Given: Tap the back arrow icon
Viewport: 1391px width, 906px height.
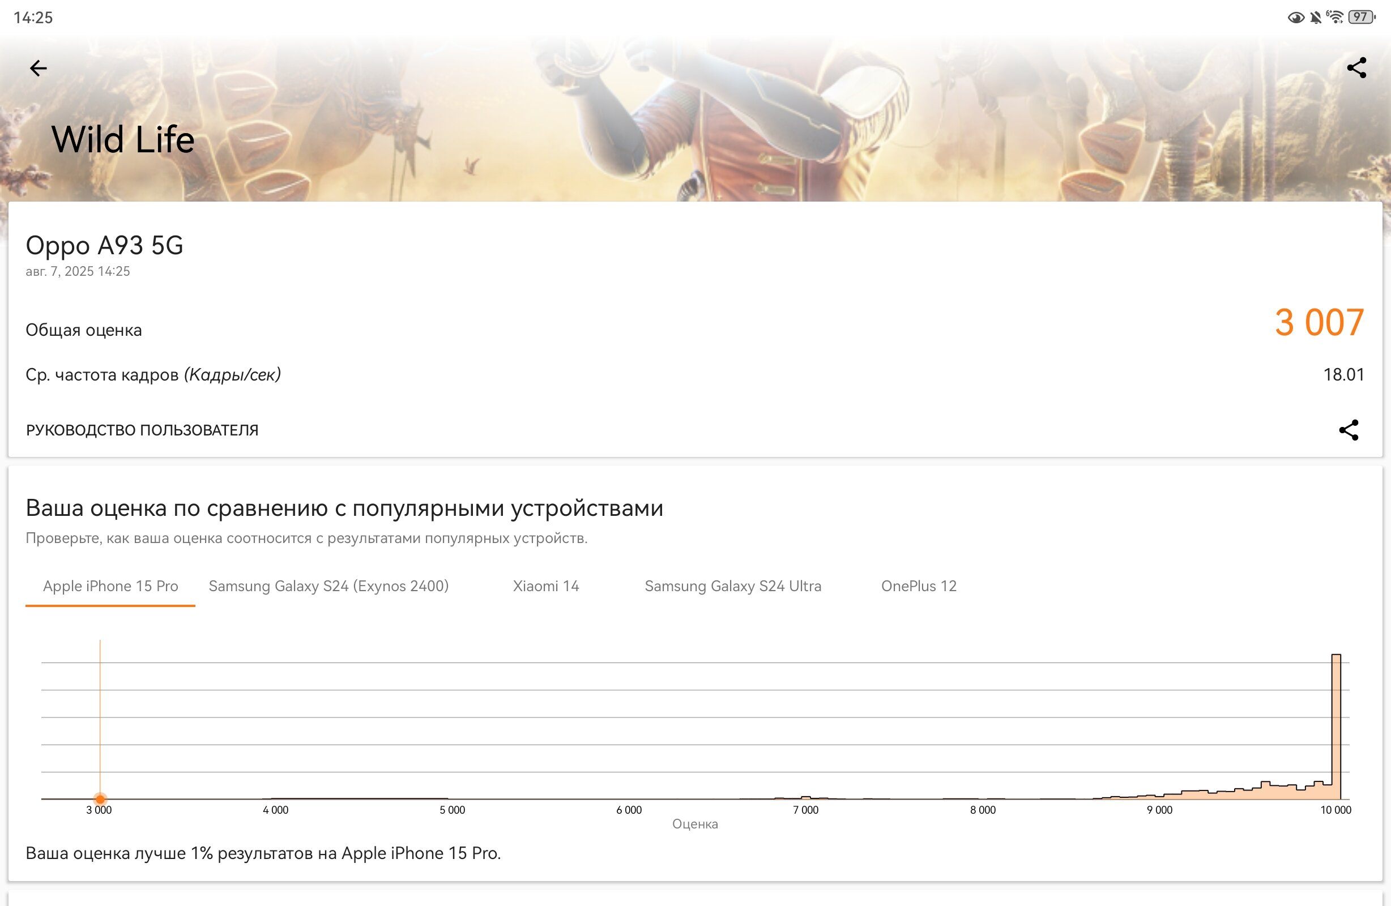Looking at the screenshot, I should pos(38,68).
